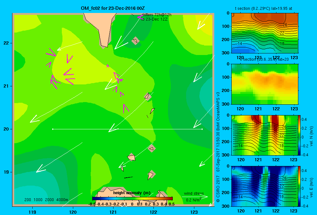Click the 4000m depth contour legend entry

pyautogui.click(x=62, y=200)
